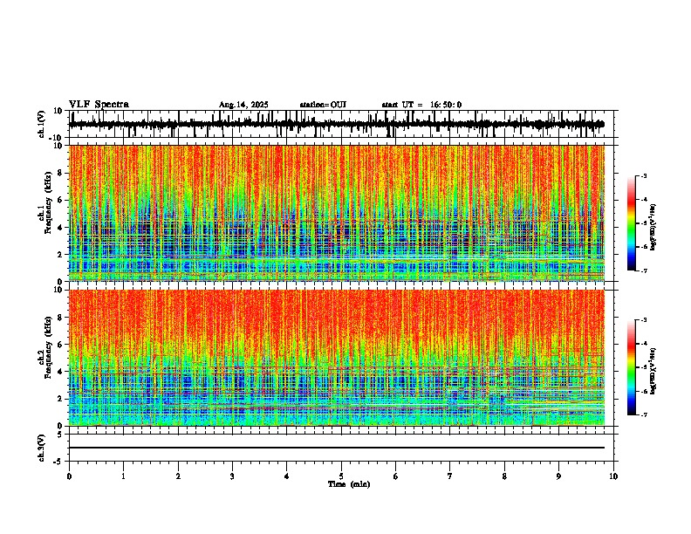Click Time axis tick label "4"
The image size is (691, 534).
pyautogui.click(x=287, y=476)
